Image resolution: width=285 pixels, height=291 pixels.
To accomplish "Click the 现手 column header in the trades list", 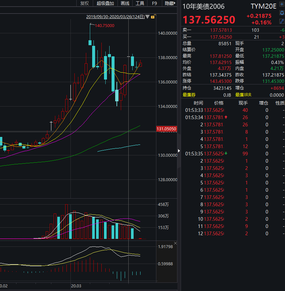I will click(x=244, y=103).
